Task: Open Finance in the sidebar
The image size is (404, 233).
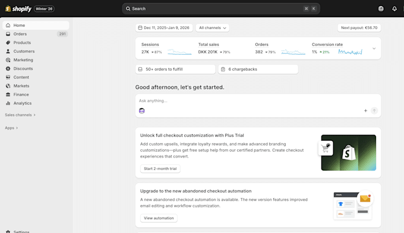Action: 36,95
